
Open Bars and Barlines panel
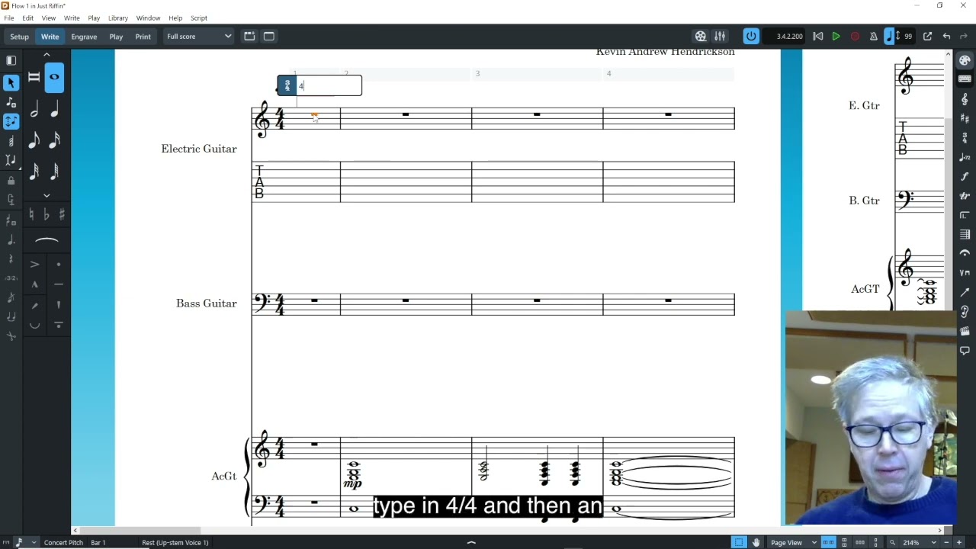pos(965,235)
